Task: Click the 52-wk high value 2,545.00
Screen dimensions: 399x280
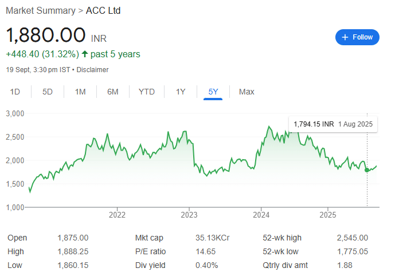Action: (x=353, y=238)
